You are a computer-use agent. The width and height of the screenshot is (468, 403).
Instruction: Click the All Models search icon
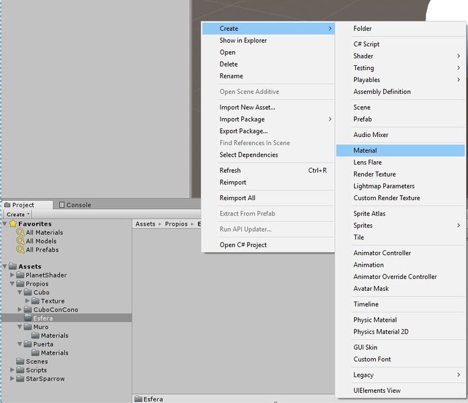(x=20, y=241)
